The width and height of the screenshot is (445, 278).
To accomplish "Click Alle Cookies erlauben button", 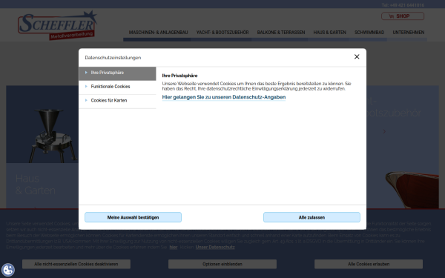I will point(369,264).
